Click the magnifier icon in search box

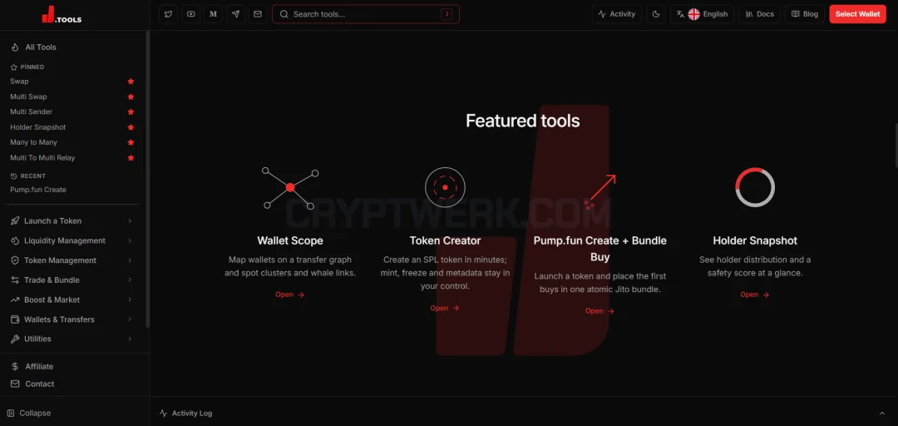(284, 14)
